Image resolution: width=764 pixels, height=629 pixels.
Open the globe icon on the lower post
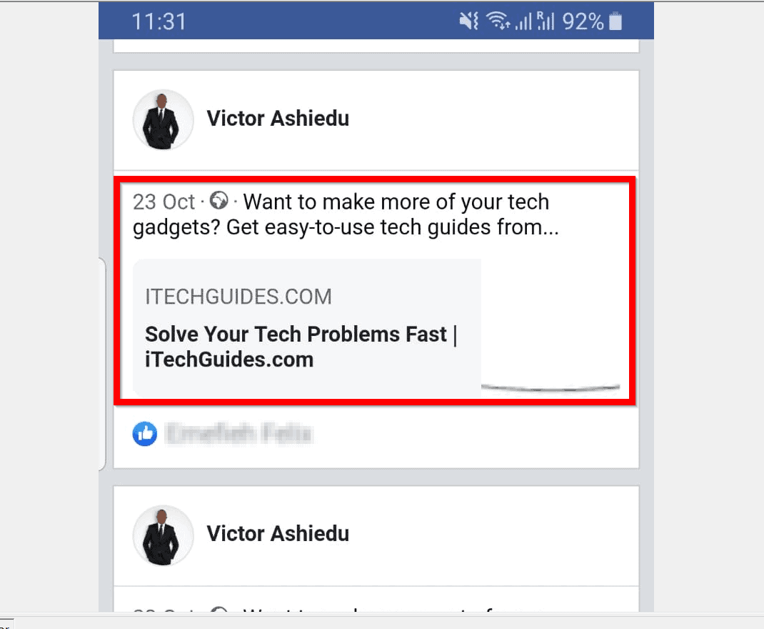click(x=219, y=613)
